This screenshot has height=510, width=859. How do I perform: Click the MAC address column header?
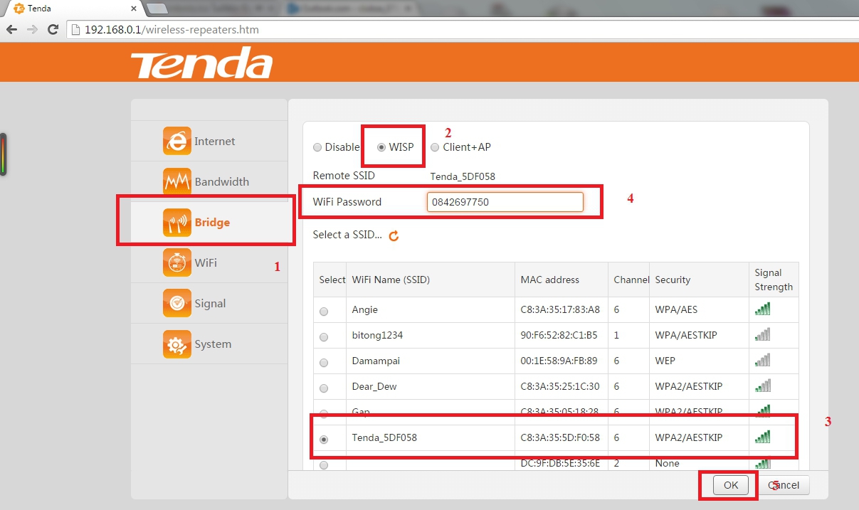click(x=550, y=280)
